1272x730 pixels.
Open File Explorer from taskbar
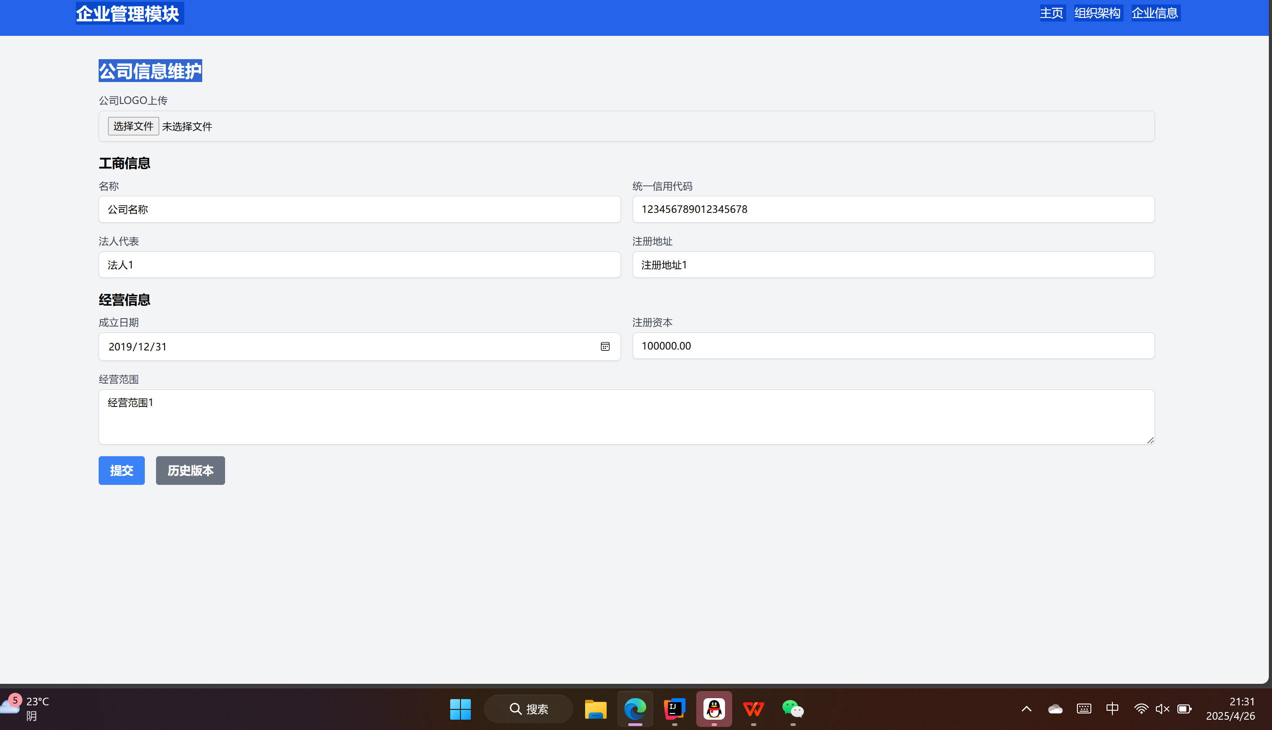pos(595,709)
